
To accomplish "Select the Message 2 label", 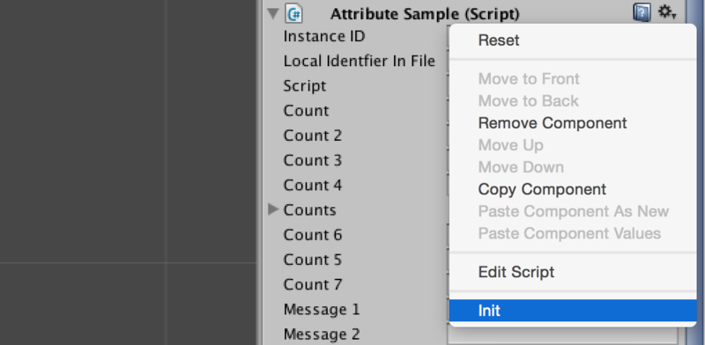I will pyautogui.click(x=322, y=334).
